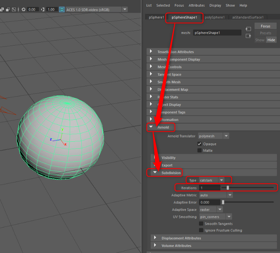Open the Focus menu
Viewport: 280px width, 253px height.
tap(179, 5)
